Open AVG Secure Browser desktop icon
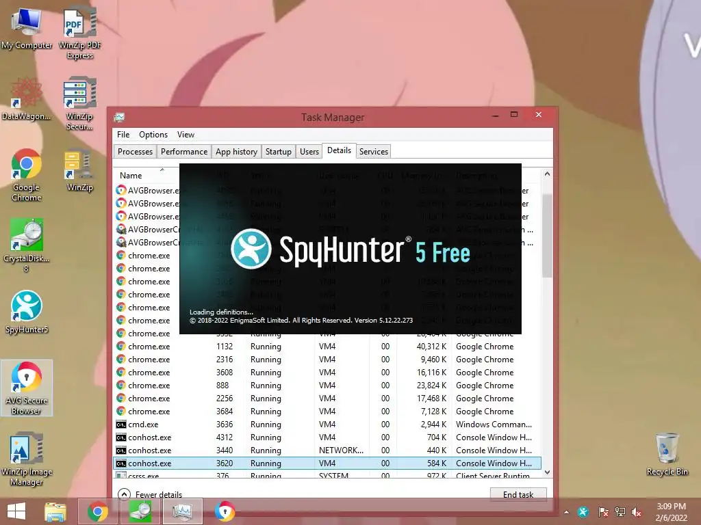 [27, 388]
